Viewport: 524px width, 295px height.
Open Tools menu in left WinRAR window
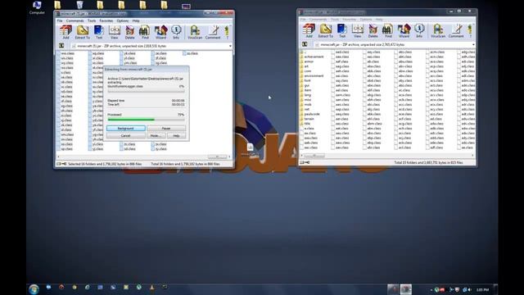[92, 20]
